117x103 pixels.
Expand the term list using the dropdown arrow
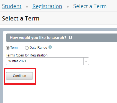(86, 61)
